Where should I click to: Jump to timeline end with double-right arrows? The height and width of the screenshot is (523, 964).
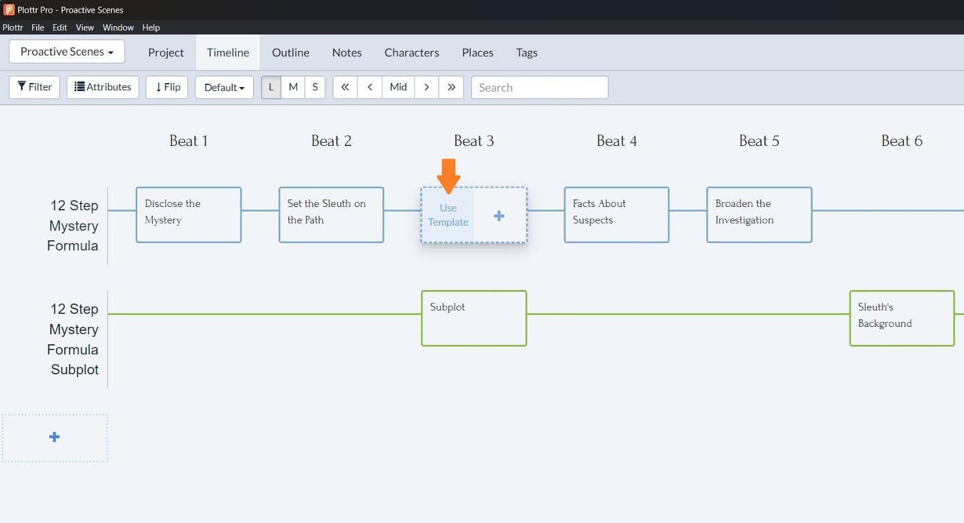(x=451, y=87)
